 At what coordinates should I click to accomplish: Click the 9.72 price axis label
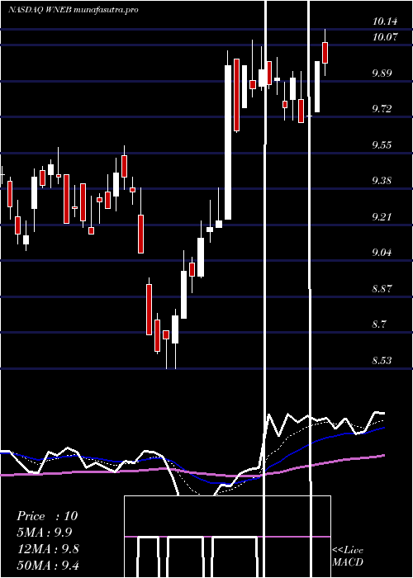[382, 108]
